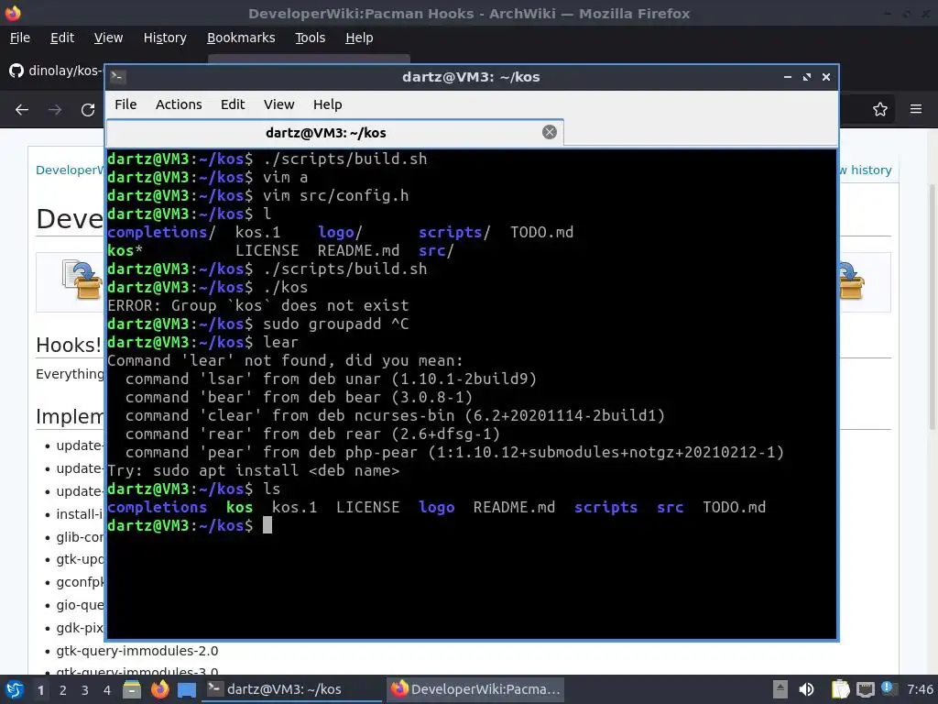
Task: Click the terminal window icon in titlebar
Action: tap(117, 77)
